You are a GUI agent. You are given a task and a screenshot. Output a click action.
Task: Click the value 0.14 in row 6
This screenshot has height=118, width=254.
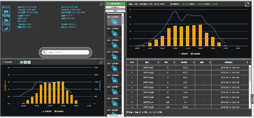click(x=185, y=93)
